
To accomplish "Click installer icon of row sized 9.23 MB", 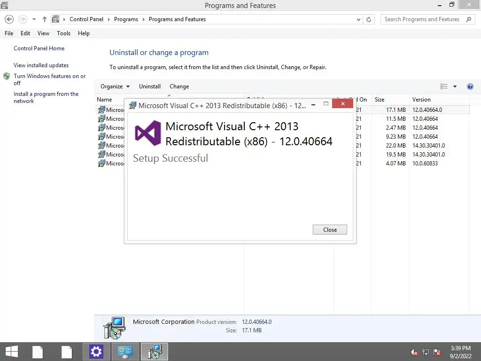I will pyautogui.click(x=101, y=136).
